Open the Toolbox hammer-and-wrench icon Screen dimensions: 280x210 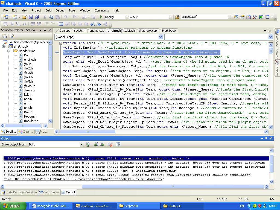[x=255, y=17]
